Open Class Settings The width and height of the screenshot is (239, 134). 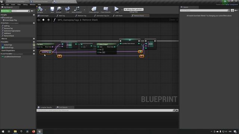[x=94, y=9]
